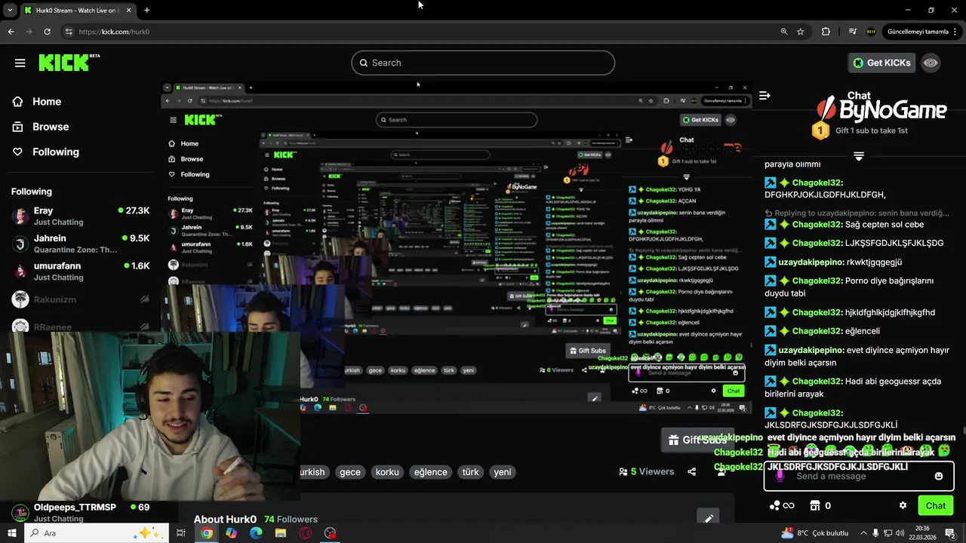Open Oldpeeps_TTRMSP channel
The width and height of the screenshot is (966, 543).
(x=80, y=513)
